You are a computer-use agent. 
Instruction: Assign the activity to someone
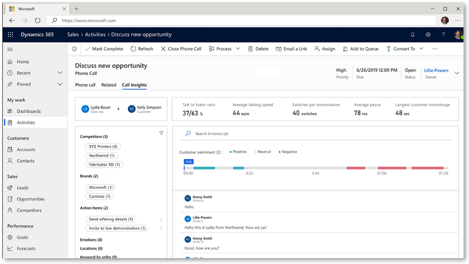pyautogui.click(x=324, y=49)
